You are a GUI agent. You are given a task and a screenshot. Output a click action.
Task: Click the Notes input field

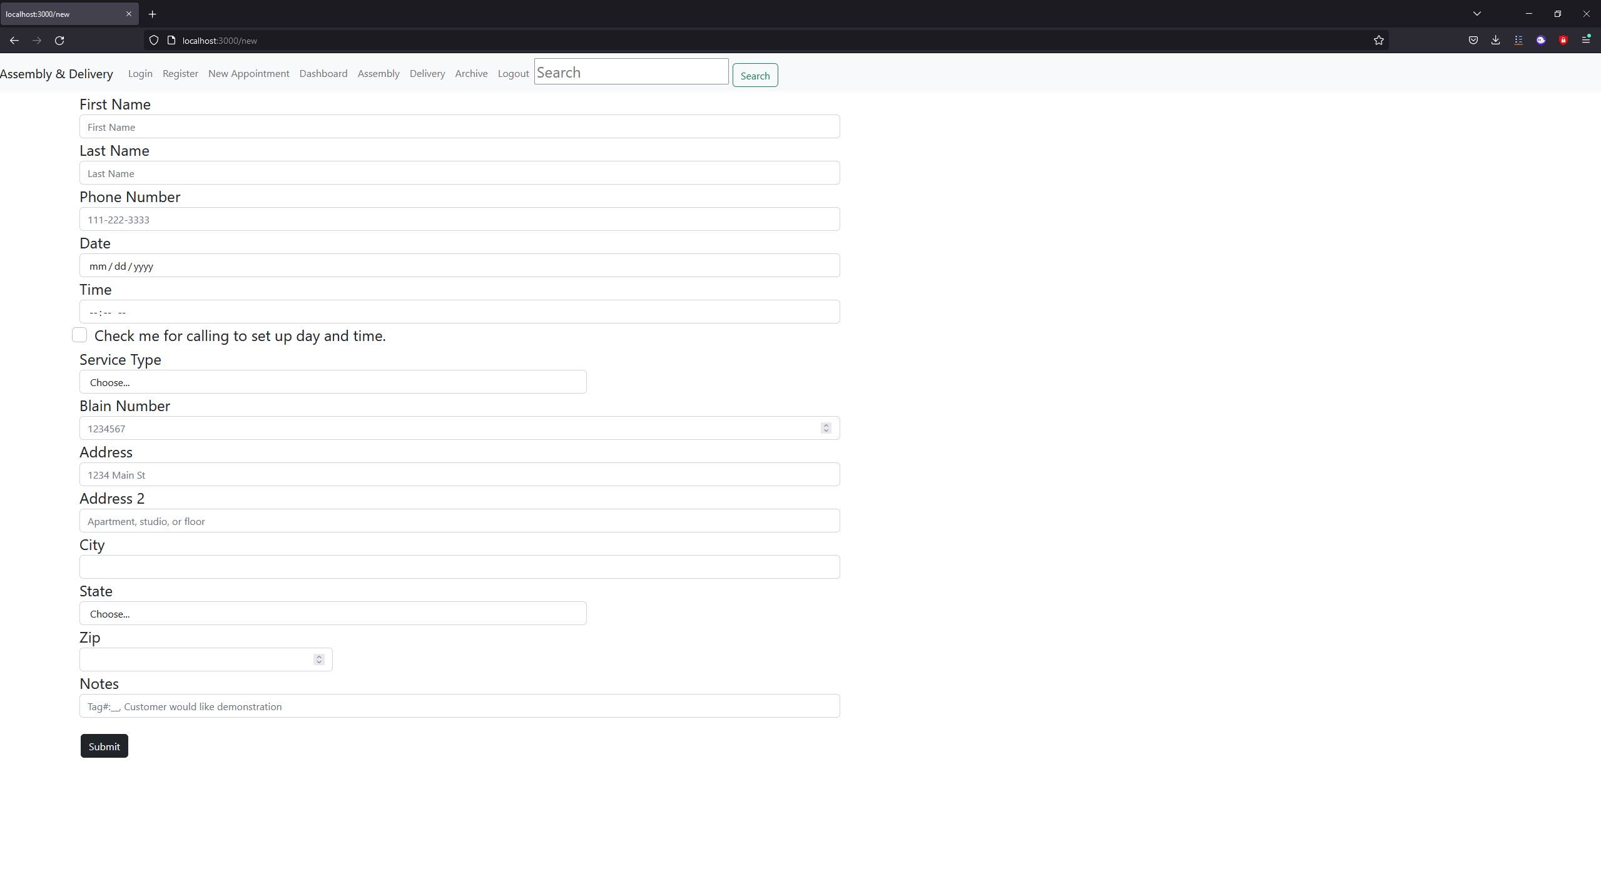click(459, 706)
